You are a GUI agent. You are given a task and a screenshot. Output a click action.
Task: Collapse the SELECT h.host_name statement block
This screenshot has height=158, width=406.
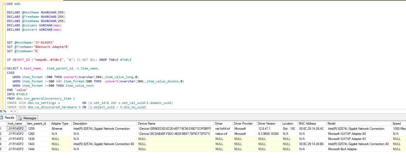(6, 68)
